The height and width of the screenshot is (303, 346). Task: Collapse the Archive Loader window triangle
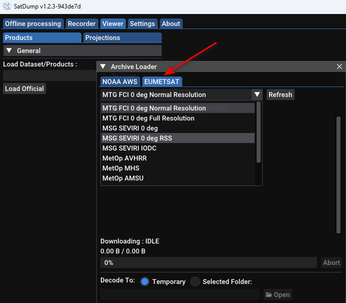103,66
